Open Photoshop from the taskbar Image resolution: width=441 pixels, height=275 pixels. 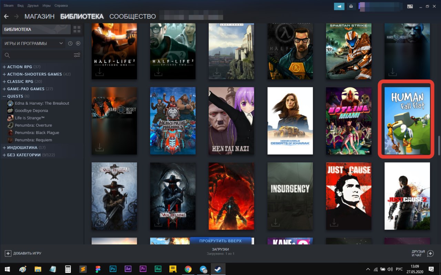click(x=113, y=269)
